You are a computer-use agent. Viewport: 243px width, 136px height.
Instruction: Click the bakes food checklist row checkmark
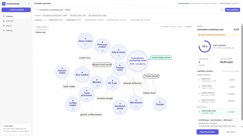click(199, 80)
